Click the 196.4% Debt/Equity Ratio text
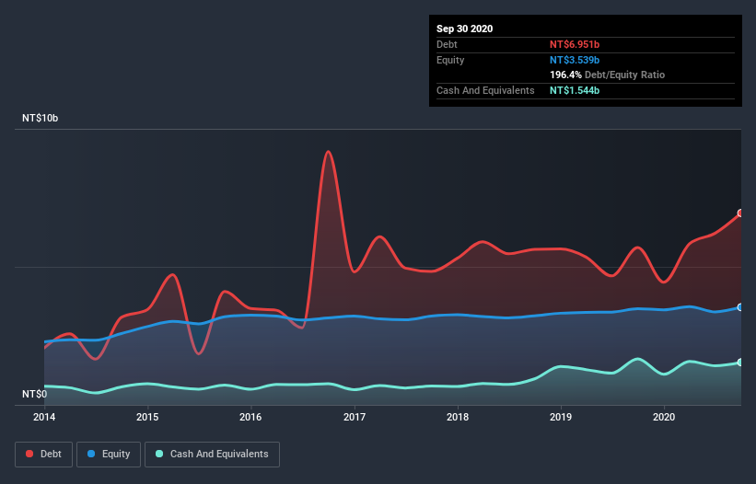Image resolution: width=756 pixels, height=484 pixels. (x=607, y=75)
